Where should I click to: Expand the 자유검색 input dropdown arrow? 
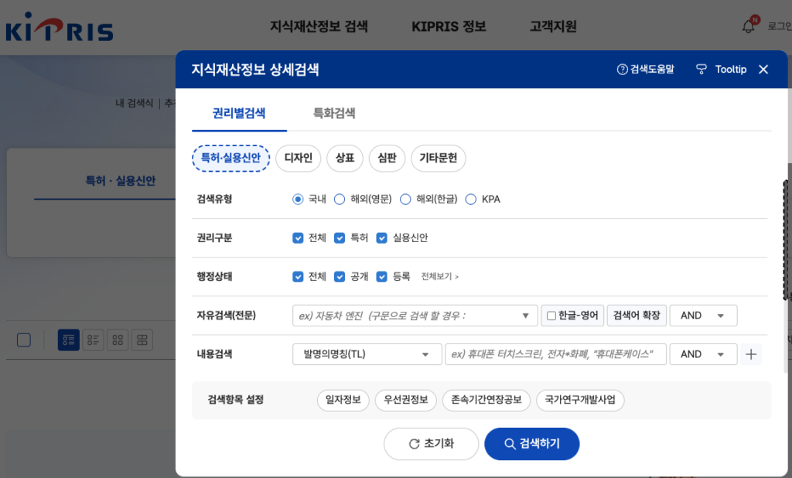525,316
